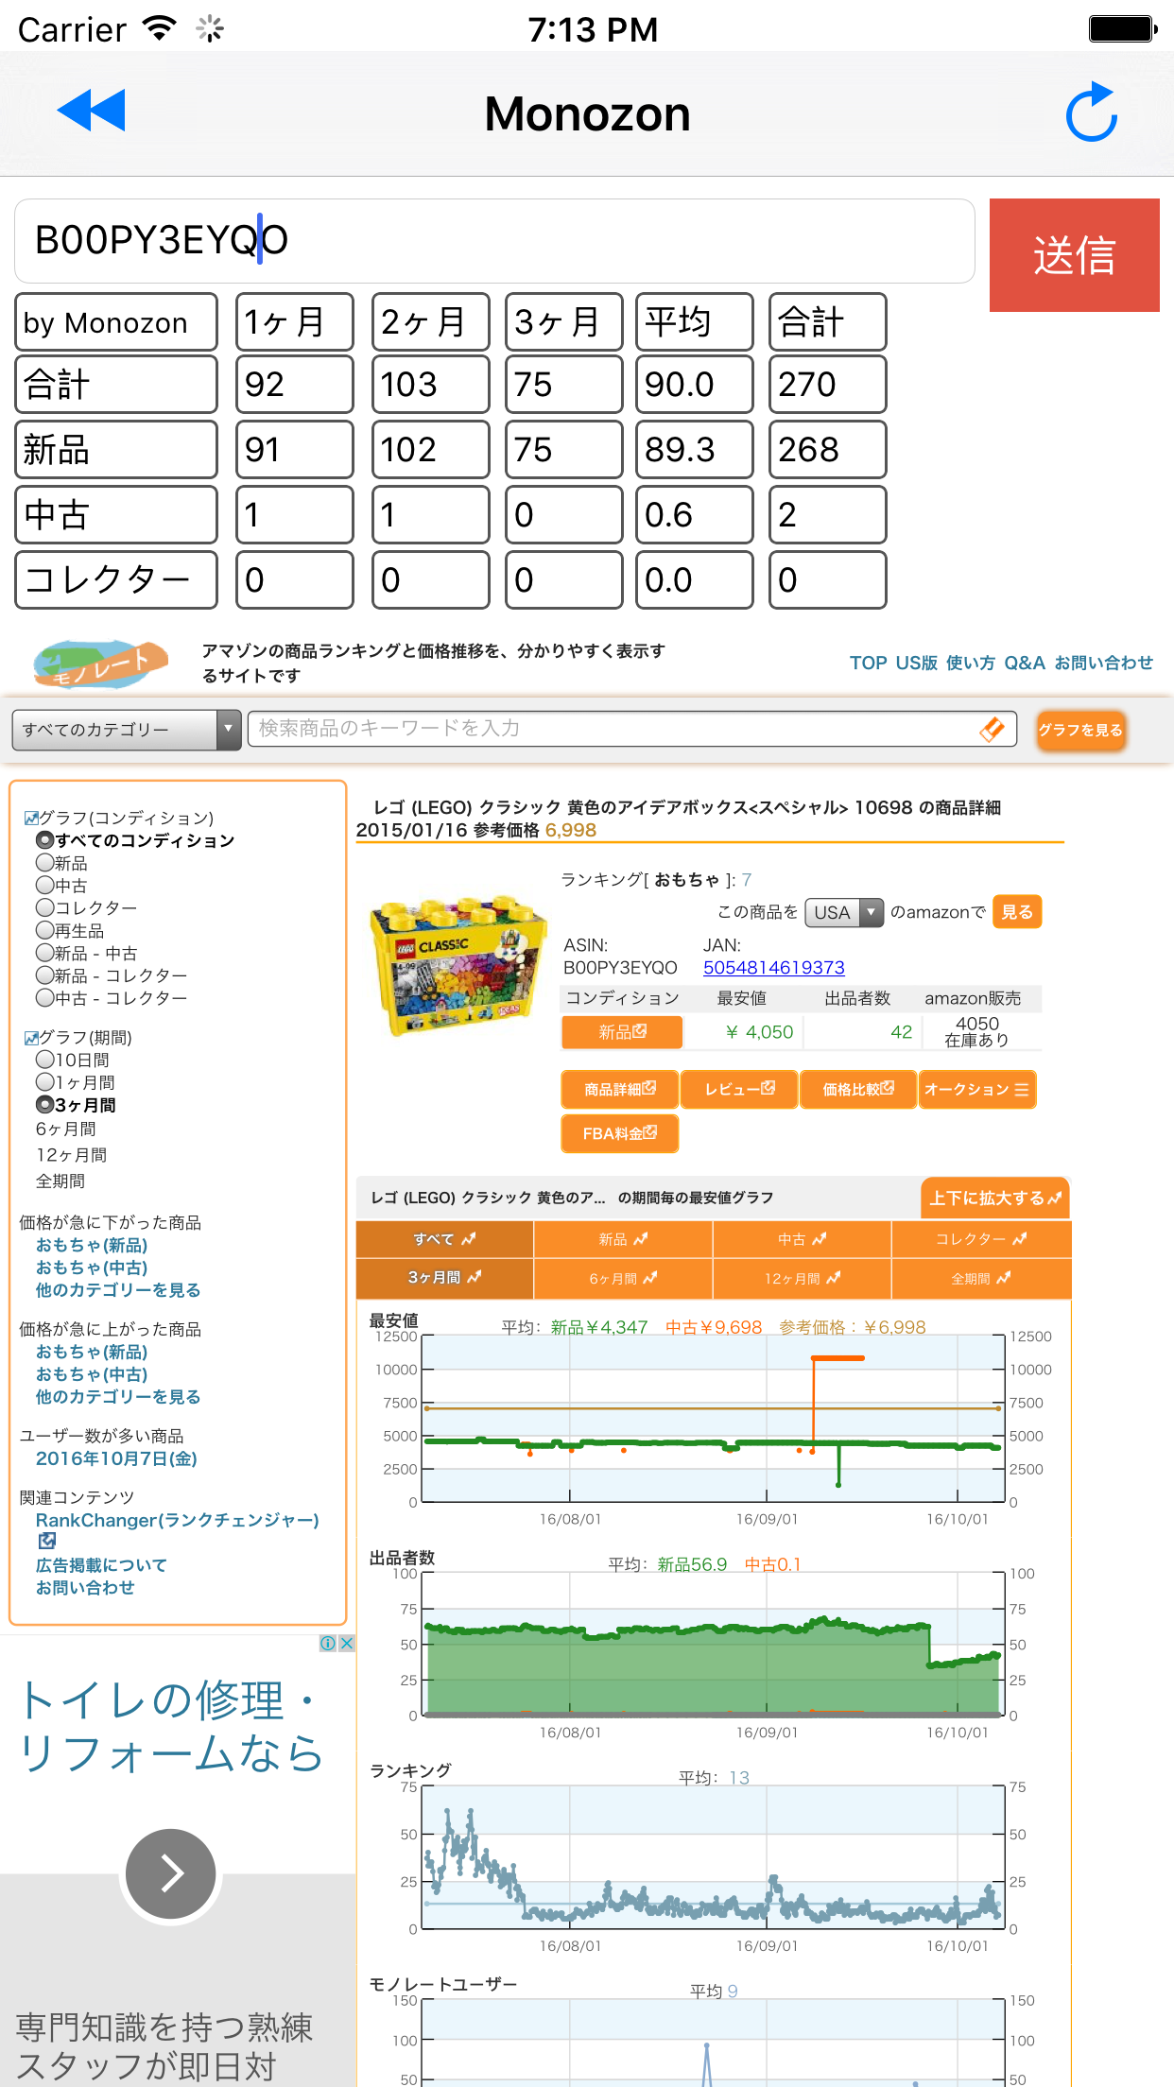Click the keyword search field
Screen dimensions: 1174x2087
point(632,729)
